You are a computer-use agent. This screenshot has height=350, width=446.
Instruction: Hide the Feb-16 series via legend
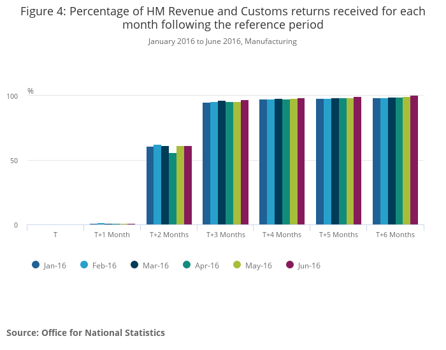98,265
